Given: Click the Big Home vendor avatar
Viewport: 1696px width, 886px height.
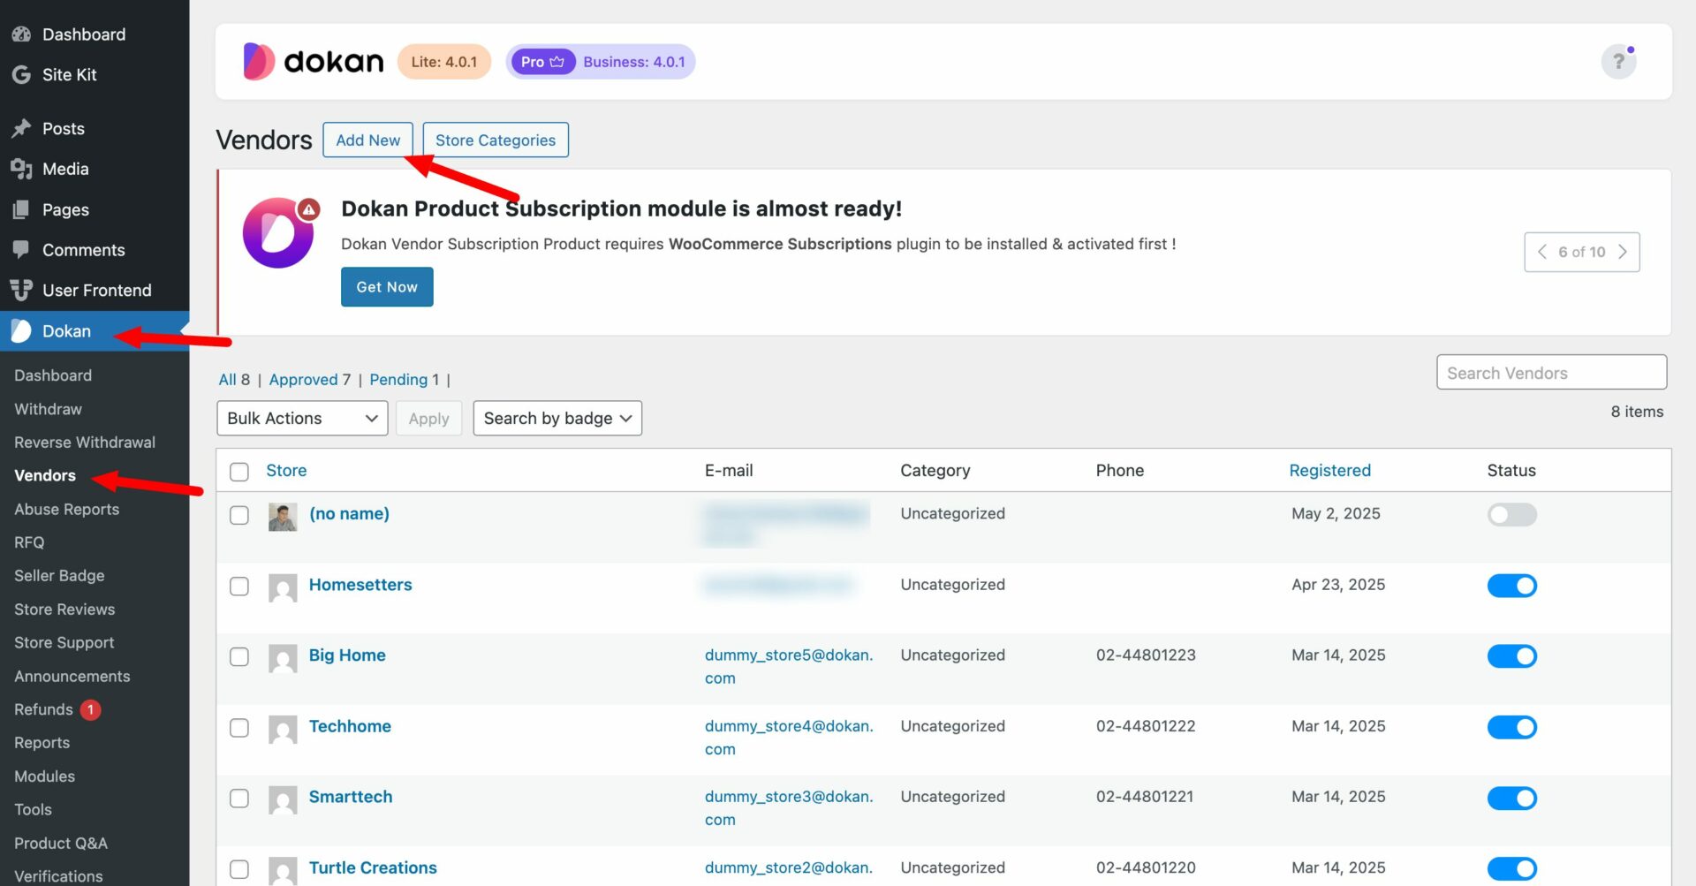Looking at the screenshot, I should click(283, 658).
